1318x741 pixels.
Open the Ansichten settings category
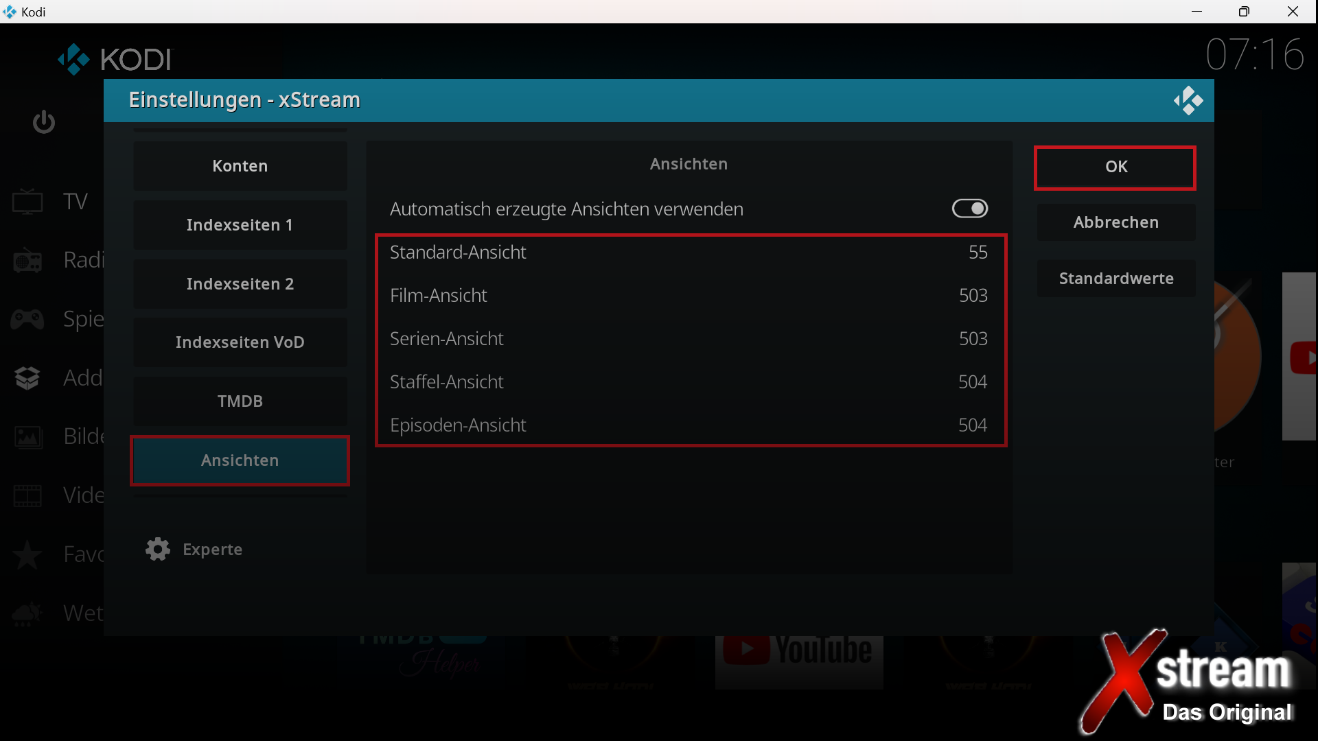click(x=240, y=460)
